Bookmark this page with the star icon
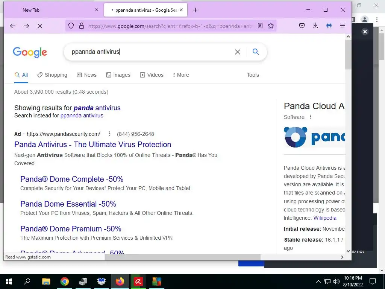Screen dimensions: 385x289 tap(271, 26)
